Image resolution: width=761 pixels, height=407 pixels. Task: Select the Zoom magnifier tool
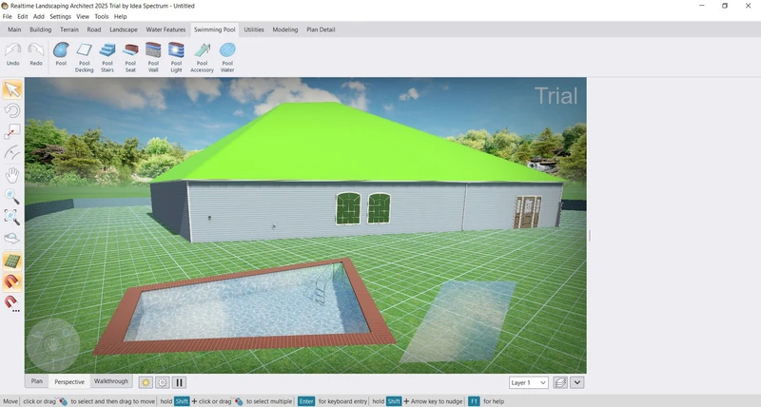(12, 197)
